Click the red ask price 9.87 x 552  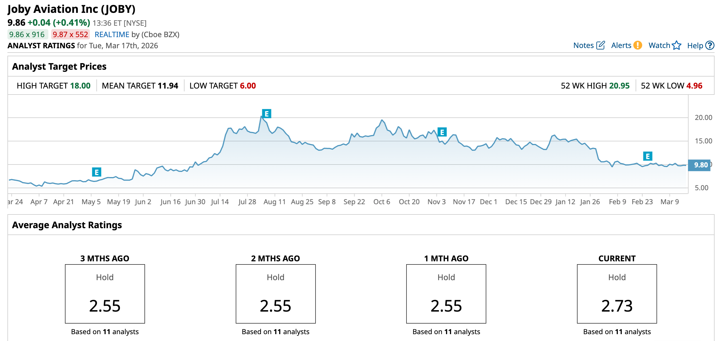pos(70,35)
